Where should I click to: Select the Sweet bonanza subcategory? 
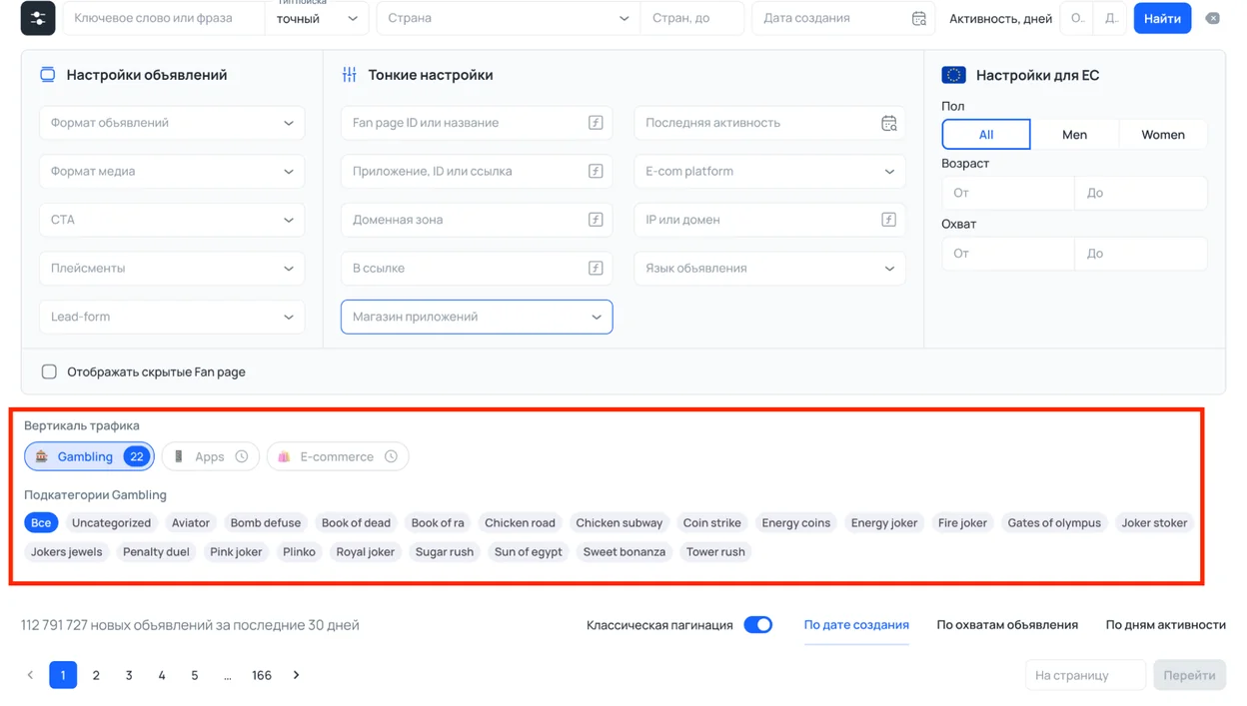click(x=624, y=551)
